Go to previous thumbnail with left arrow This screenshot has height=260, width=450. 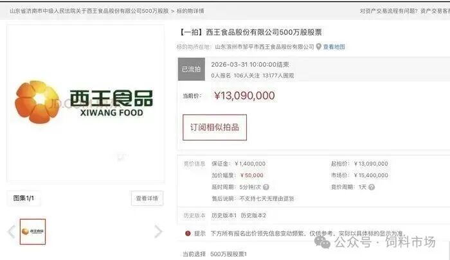point(12,232)
